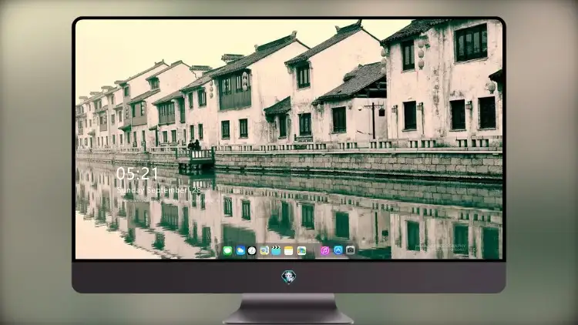Click the logo badge on the monitor chin

[289, 276]
